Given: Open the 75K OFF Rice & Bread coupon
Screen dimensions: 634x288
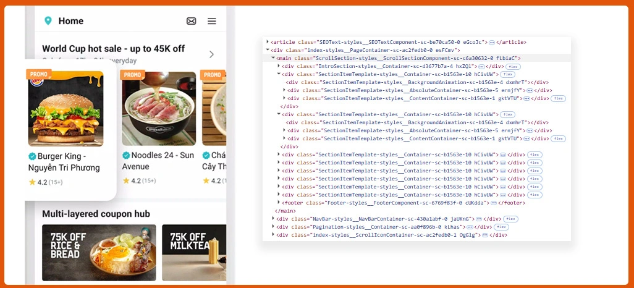Looking at the screenshot, I should pos(99,253).
